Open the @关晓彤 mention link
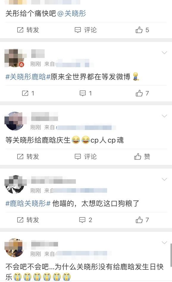The width and height of the screenshot is (172, 282). 72,13
